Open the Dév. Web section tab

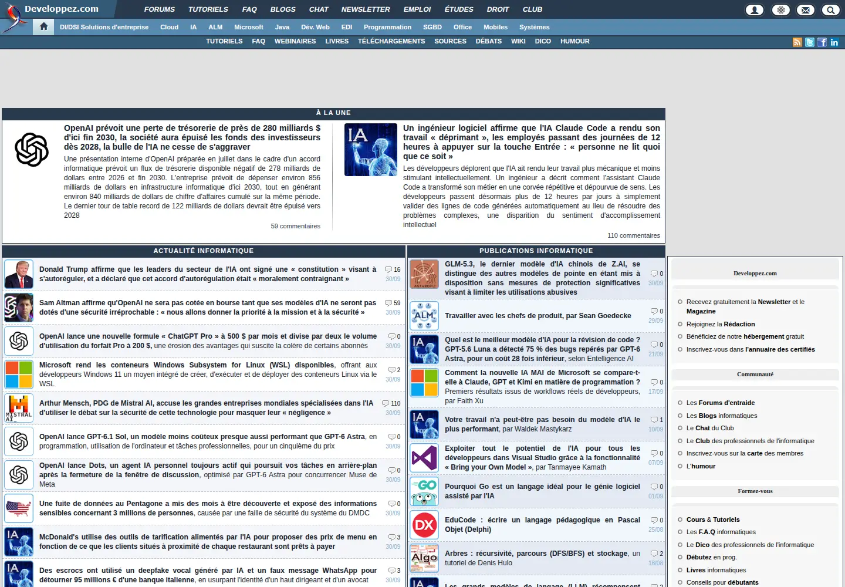(x=315, y=27)
